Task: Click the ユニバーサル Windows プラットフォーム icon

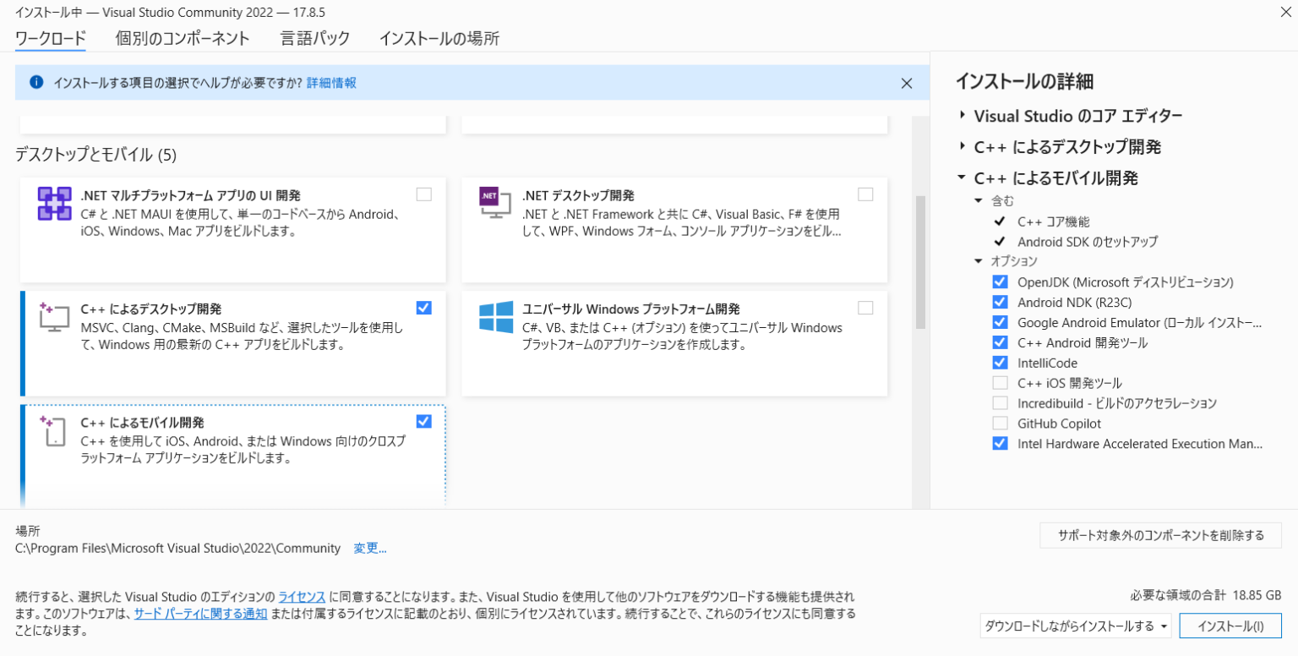Action: coord(494,317)
